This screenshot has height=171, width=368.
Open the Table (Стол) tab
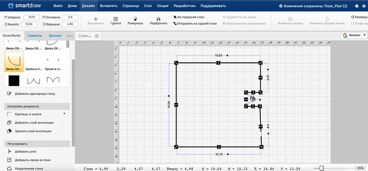point(148,6)
